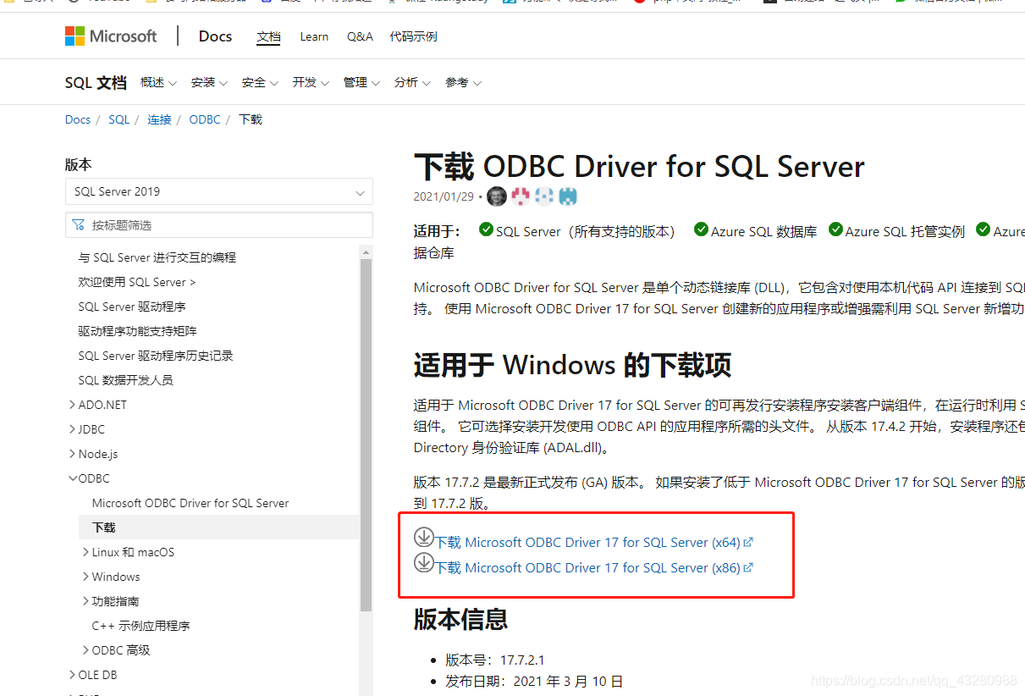Open 驱动程序功能支持矩阵 in sidebar
Image resolution: width=1025 pixels, height=696 pixels.
(x=138, y=331)
